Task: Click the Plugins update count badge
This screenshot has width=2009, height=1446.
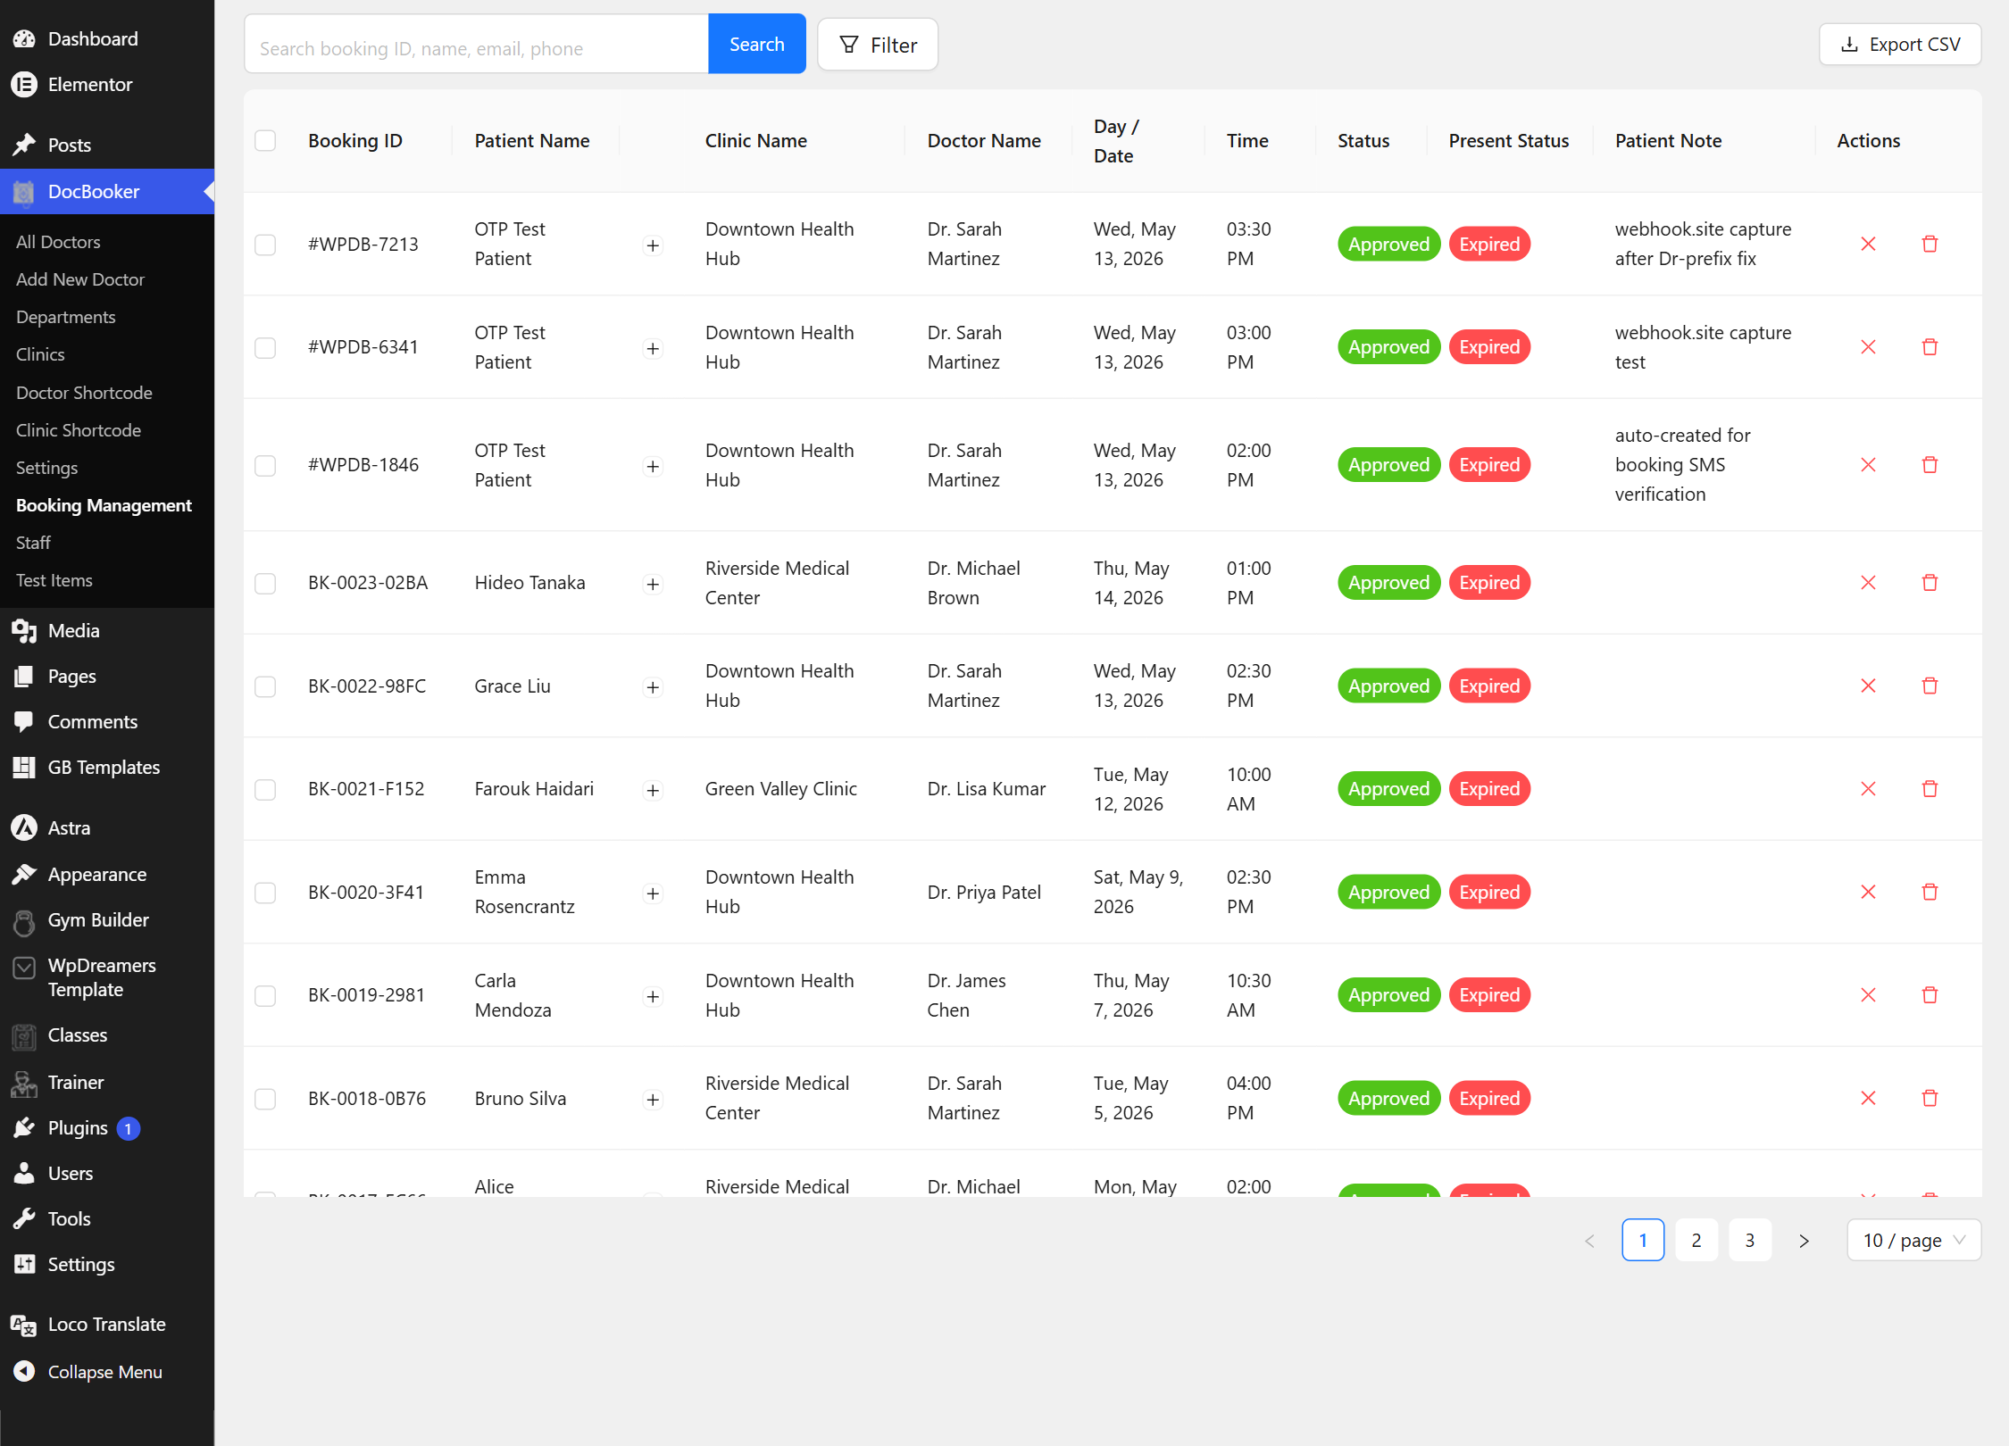Action: [129, 1128]
